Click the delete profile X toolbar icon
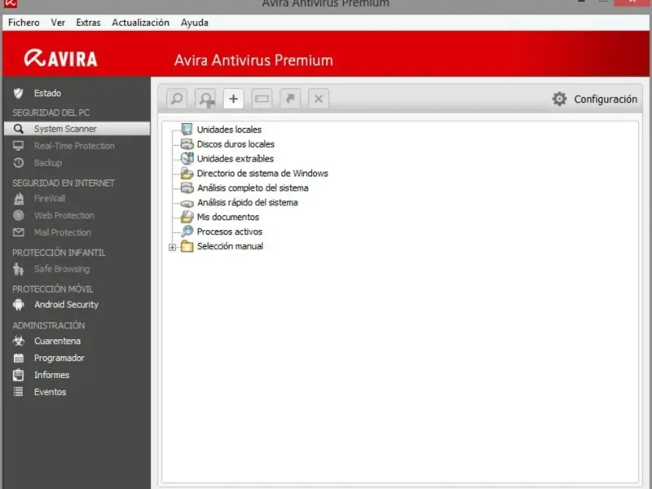The width and height of the screenshot is (652, 489). pos(319,99)
